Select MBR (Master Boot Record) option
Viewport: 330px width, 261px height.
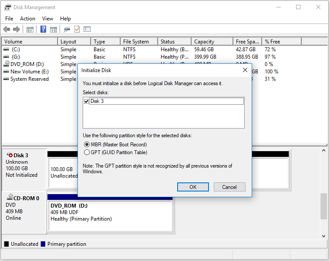point(115,145)
